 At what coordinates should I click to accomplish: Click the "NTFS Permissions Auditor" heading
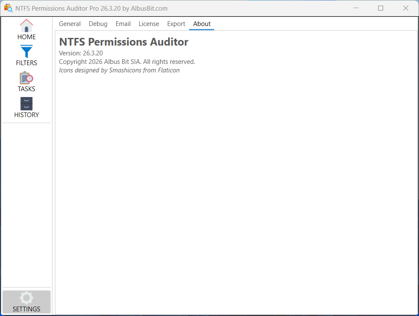[x=123, y=42]
